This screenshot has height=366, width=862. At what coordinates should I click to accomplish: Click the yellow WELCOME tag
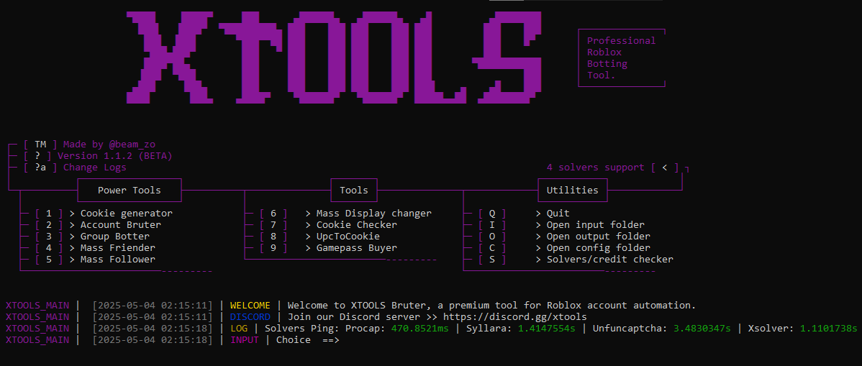tap(250, 306)
